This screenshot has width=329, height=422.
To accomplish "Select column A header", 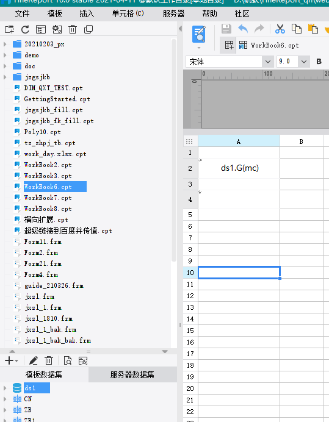I will point(239,141).
